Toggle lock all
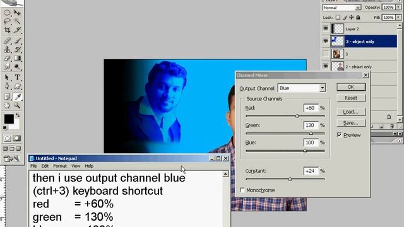This screenshot has width=404, height=227. tap(358, 18)
